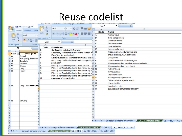182x136 pixels.
Task: Select Concept Scheme overview sheet tab in the right window
Action: point(119,121)
